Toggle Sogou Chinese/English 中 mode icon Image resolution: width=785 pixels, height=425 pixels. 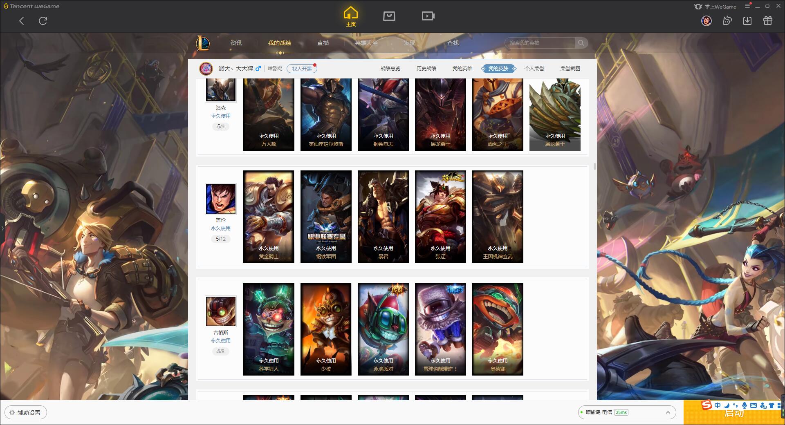point(718,405)
